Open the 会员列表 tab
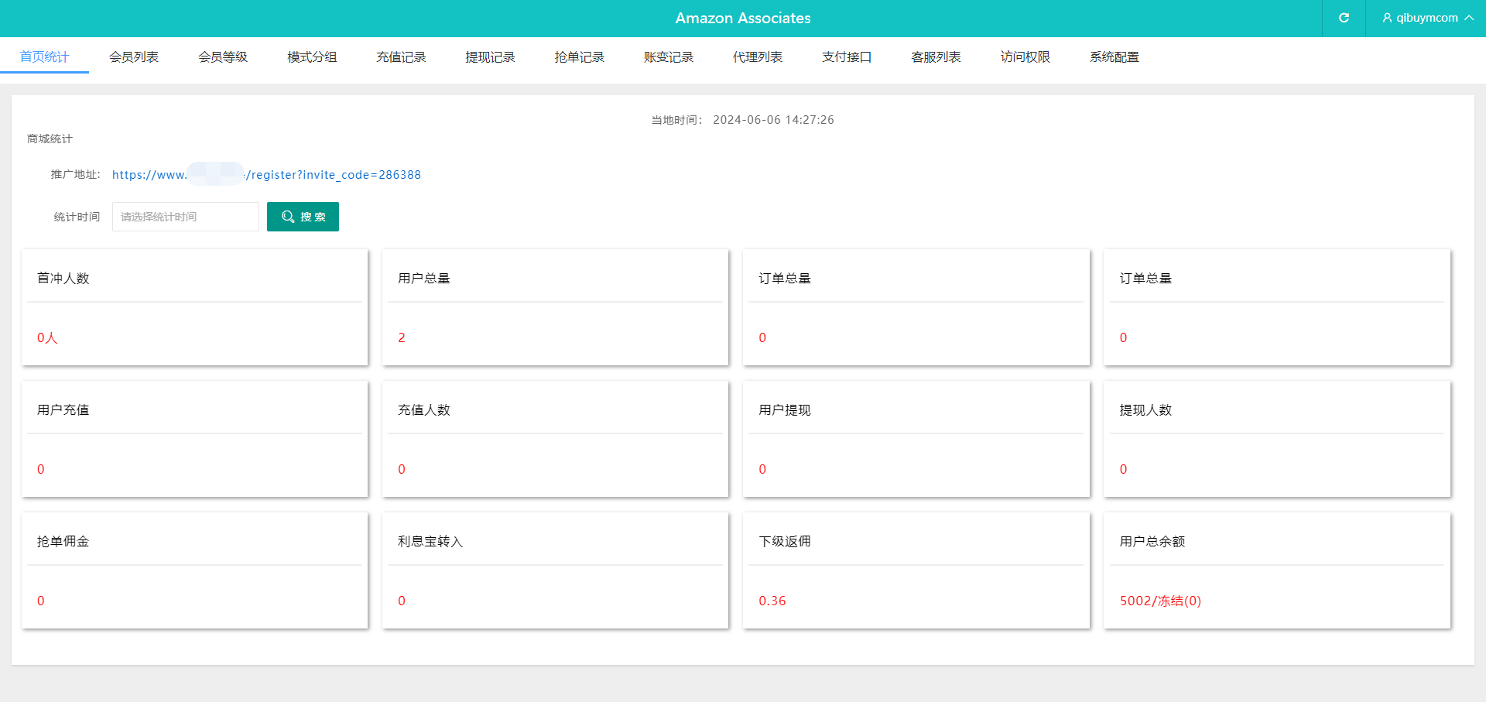 pos(134,57)
